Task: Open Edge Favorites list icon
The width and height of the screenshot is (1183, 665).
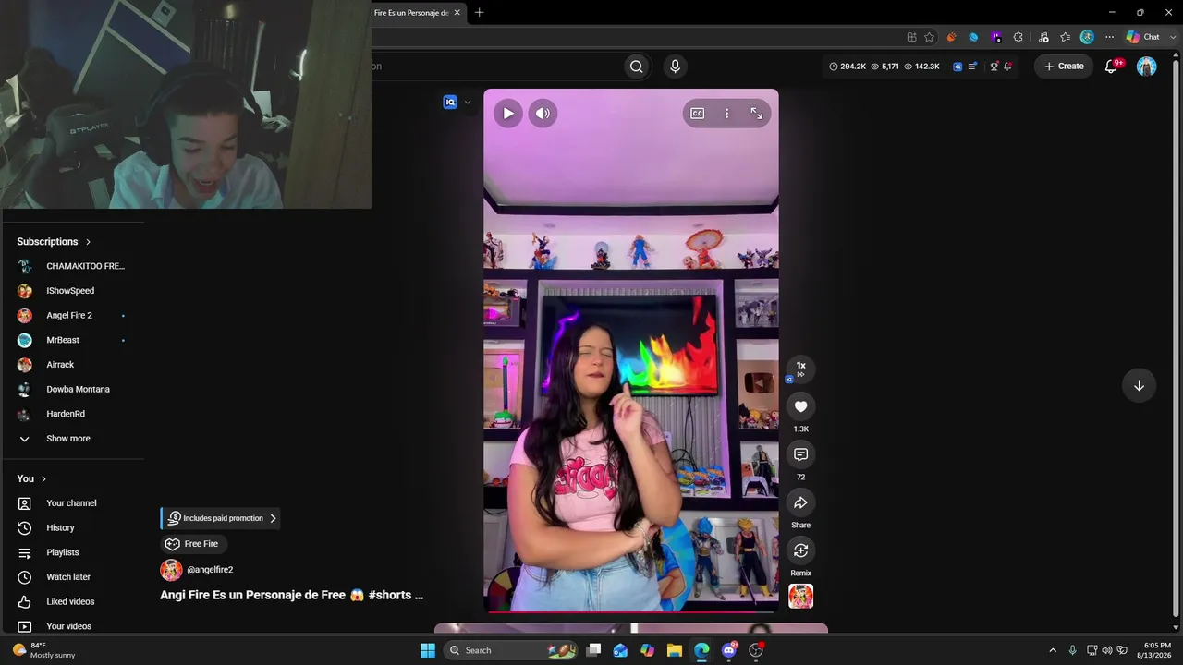Action: (x=1065, y=37)
